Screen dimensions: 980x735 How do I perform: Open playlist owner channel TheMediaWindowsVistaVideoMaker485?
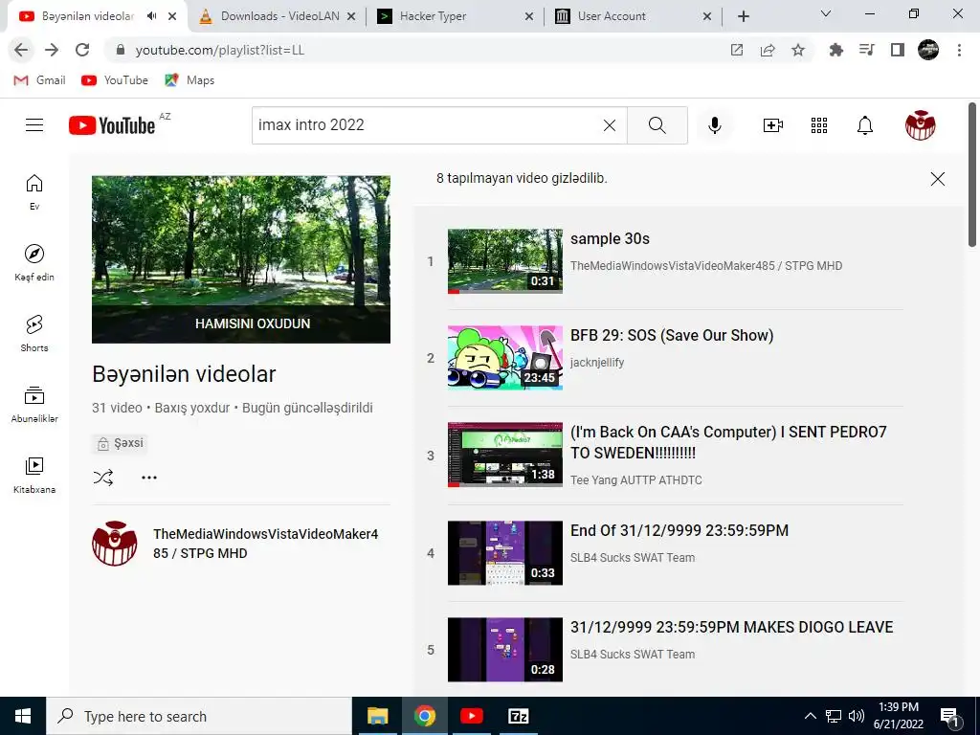(266, 544)
